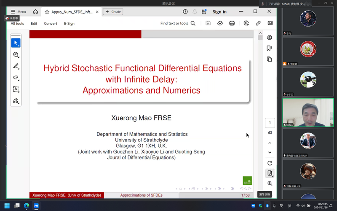Viewport: 337px width, 211px height.
Task: Open the hamburger Menu
Action: tap(18, 12)
